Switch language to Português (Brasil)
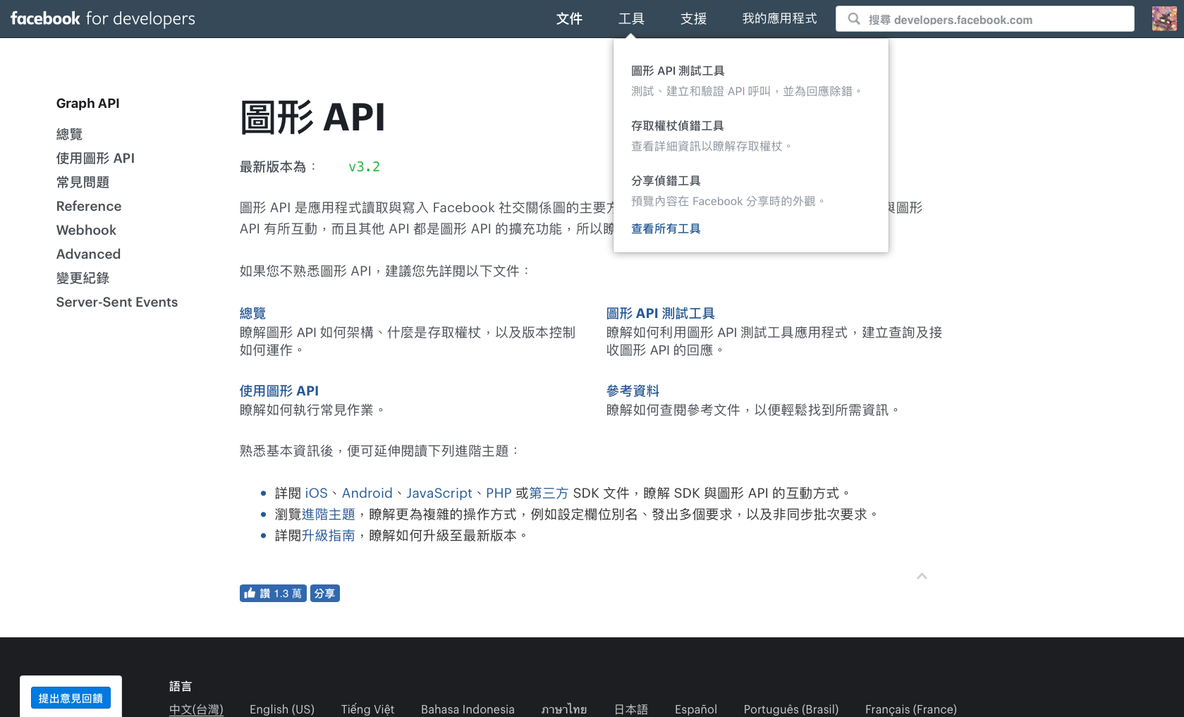 pos(791,709)
